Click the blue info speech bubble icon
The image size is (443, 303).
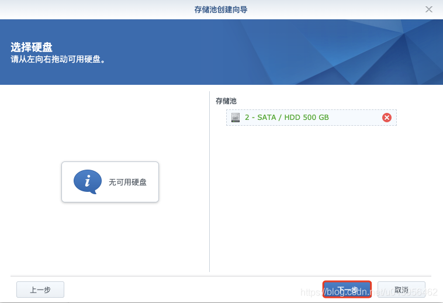pos(88,182)
